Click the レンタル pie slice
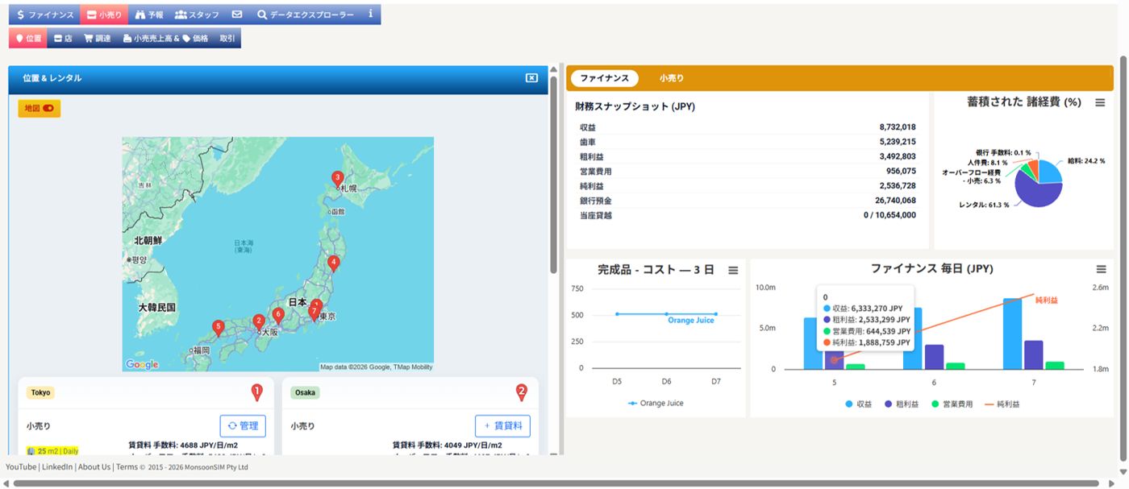 pyautogui.click(x=1035, y=192)
